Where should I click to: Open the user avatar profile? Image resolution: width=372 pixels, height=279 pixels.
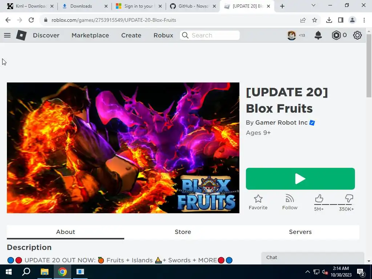pyautogui.click(x=292, y=35)
